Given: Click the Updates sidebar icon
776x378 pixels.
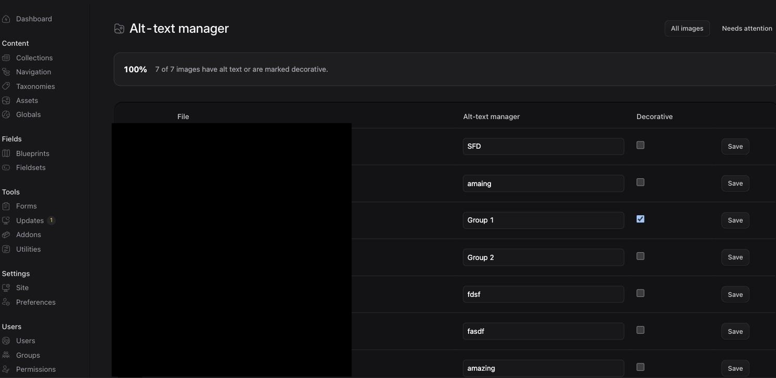Looking at the screenshot, I should pyautogui.click(x=6, y=220).
